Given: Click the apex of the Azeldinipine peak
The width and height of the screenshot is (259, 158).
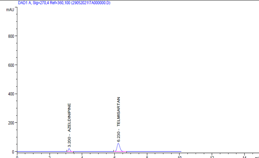Looking at the screenshot, I should (69, 149).
